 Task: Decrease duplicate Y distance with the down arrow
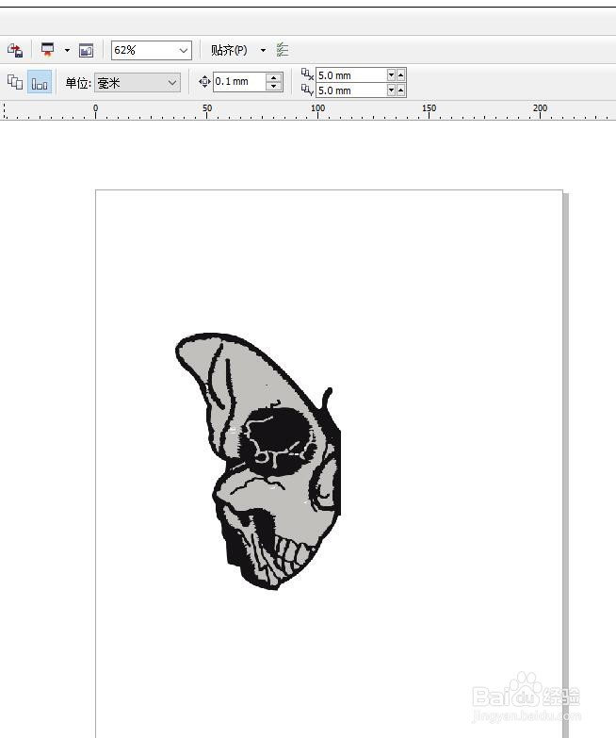(x=391, y=90)
